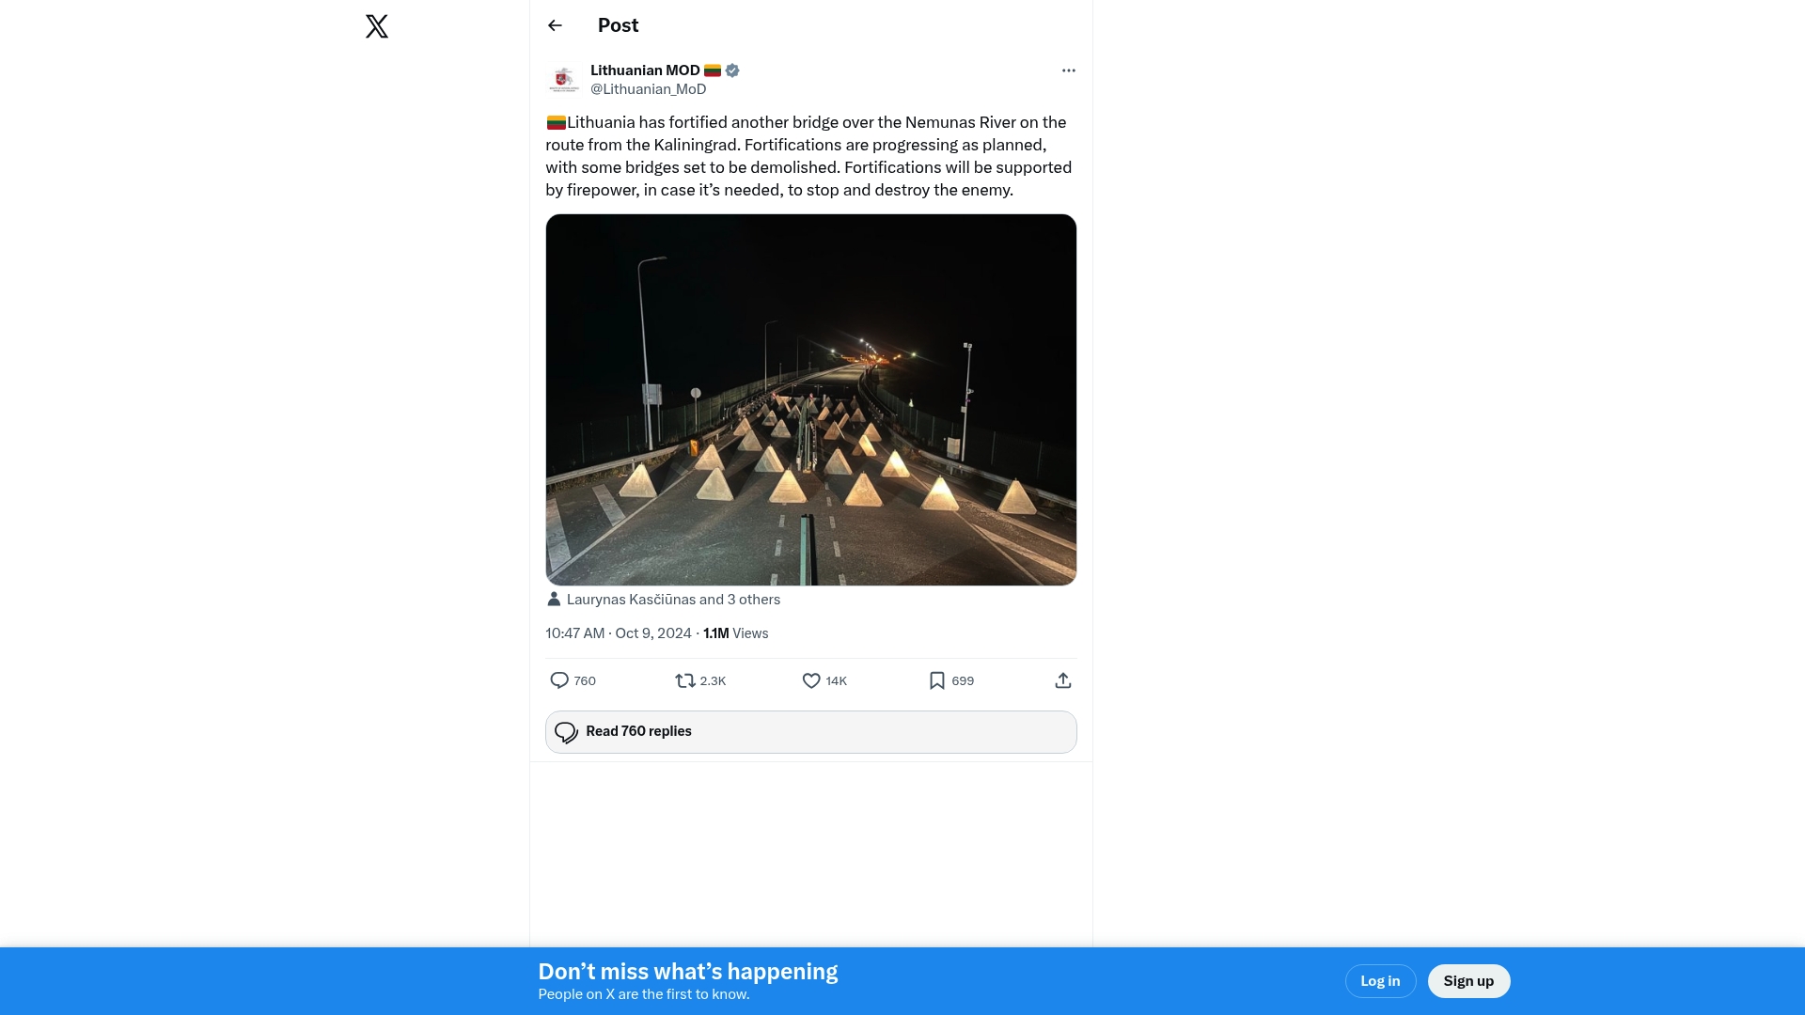
Task: Open the Lithuanian MOD profile avatar
Action: pyautogui.click(x=564, y=80)
